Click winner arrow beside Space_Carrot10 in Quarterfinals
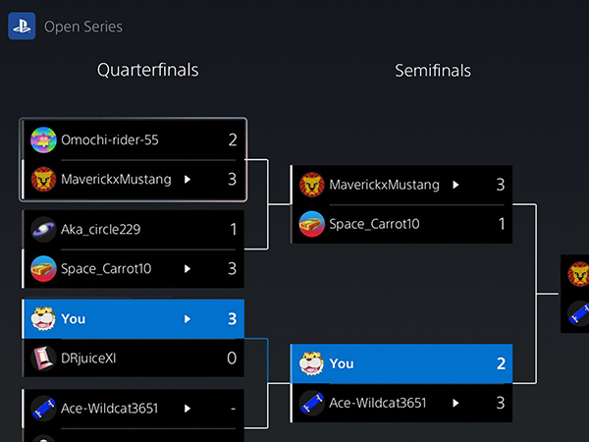This screenshot has height=442, width=589. pos(187,269)
